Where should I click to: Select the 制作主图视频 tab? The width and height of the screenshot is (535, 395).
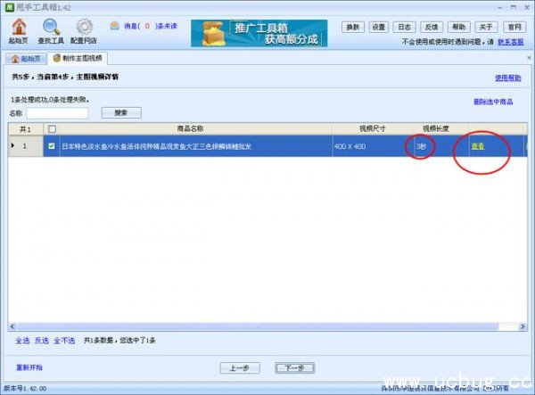79,58
